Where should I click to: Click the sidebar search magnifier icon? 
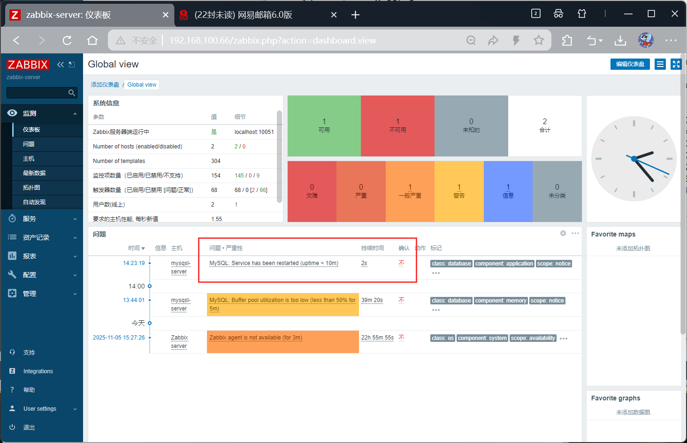(x=72, y=93)
